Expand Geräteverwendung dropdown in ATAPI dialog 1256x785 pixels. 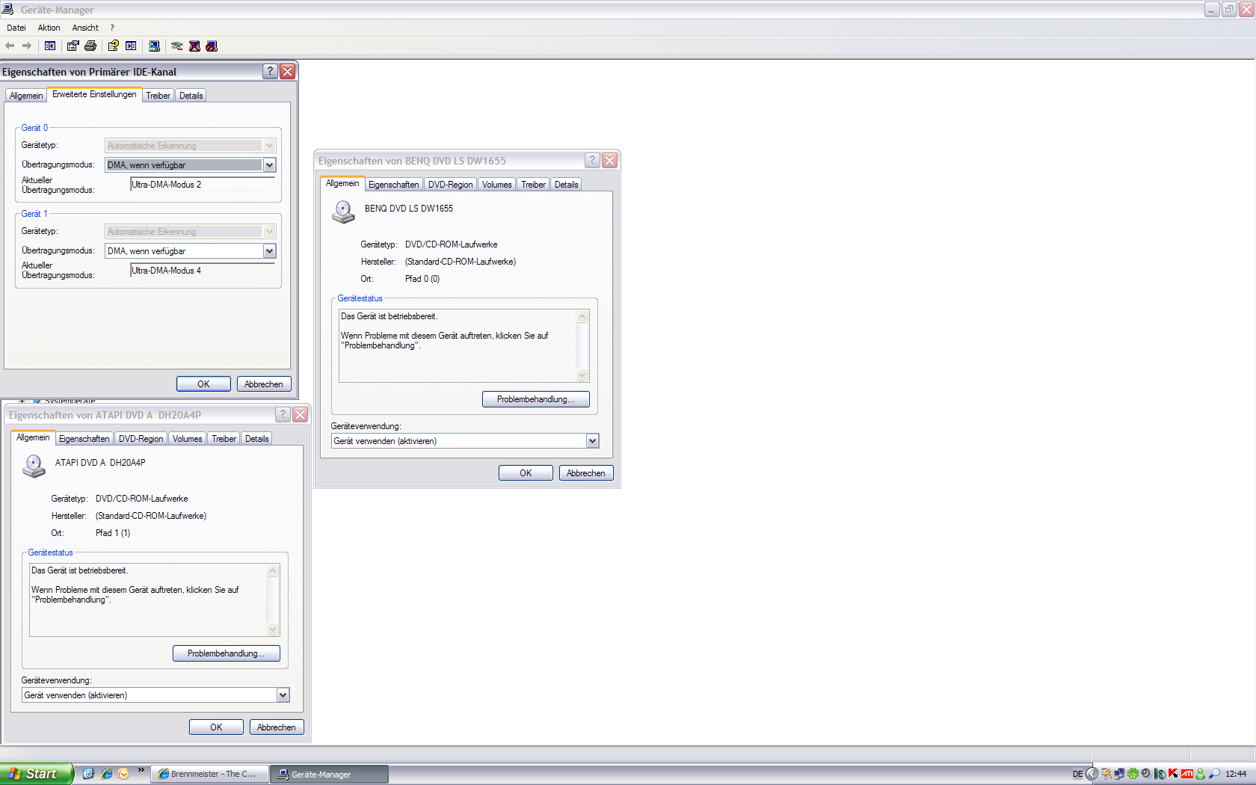tap(283, 695)
